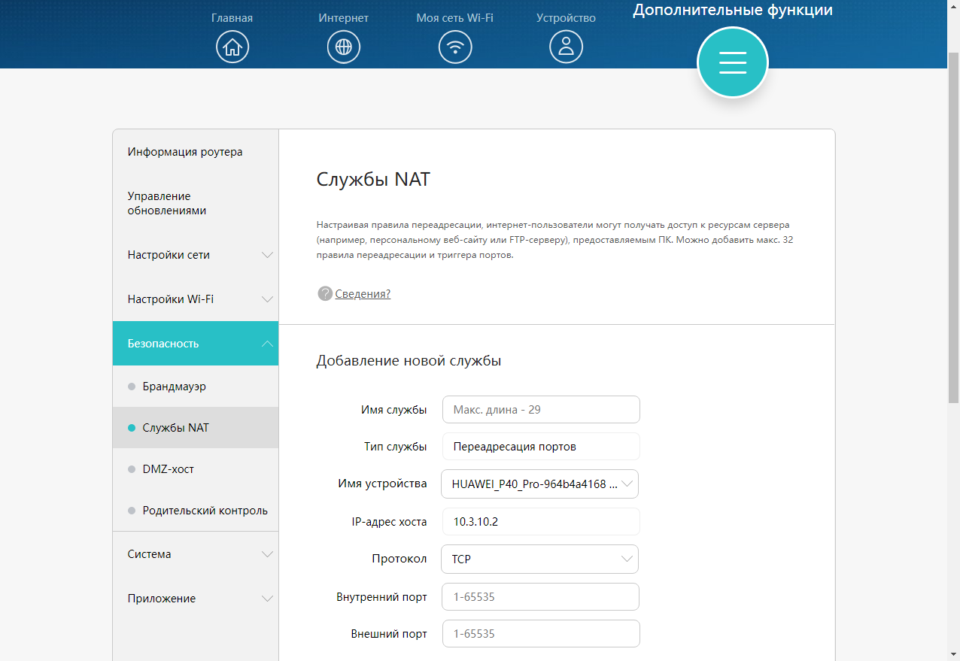Open the Имя устройства dropdown
The width and height of the screenshot is (960, 661).
(x=539, y=484)
